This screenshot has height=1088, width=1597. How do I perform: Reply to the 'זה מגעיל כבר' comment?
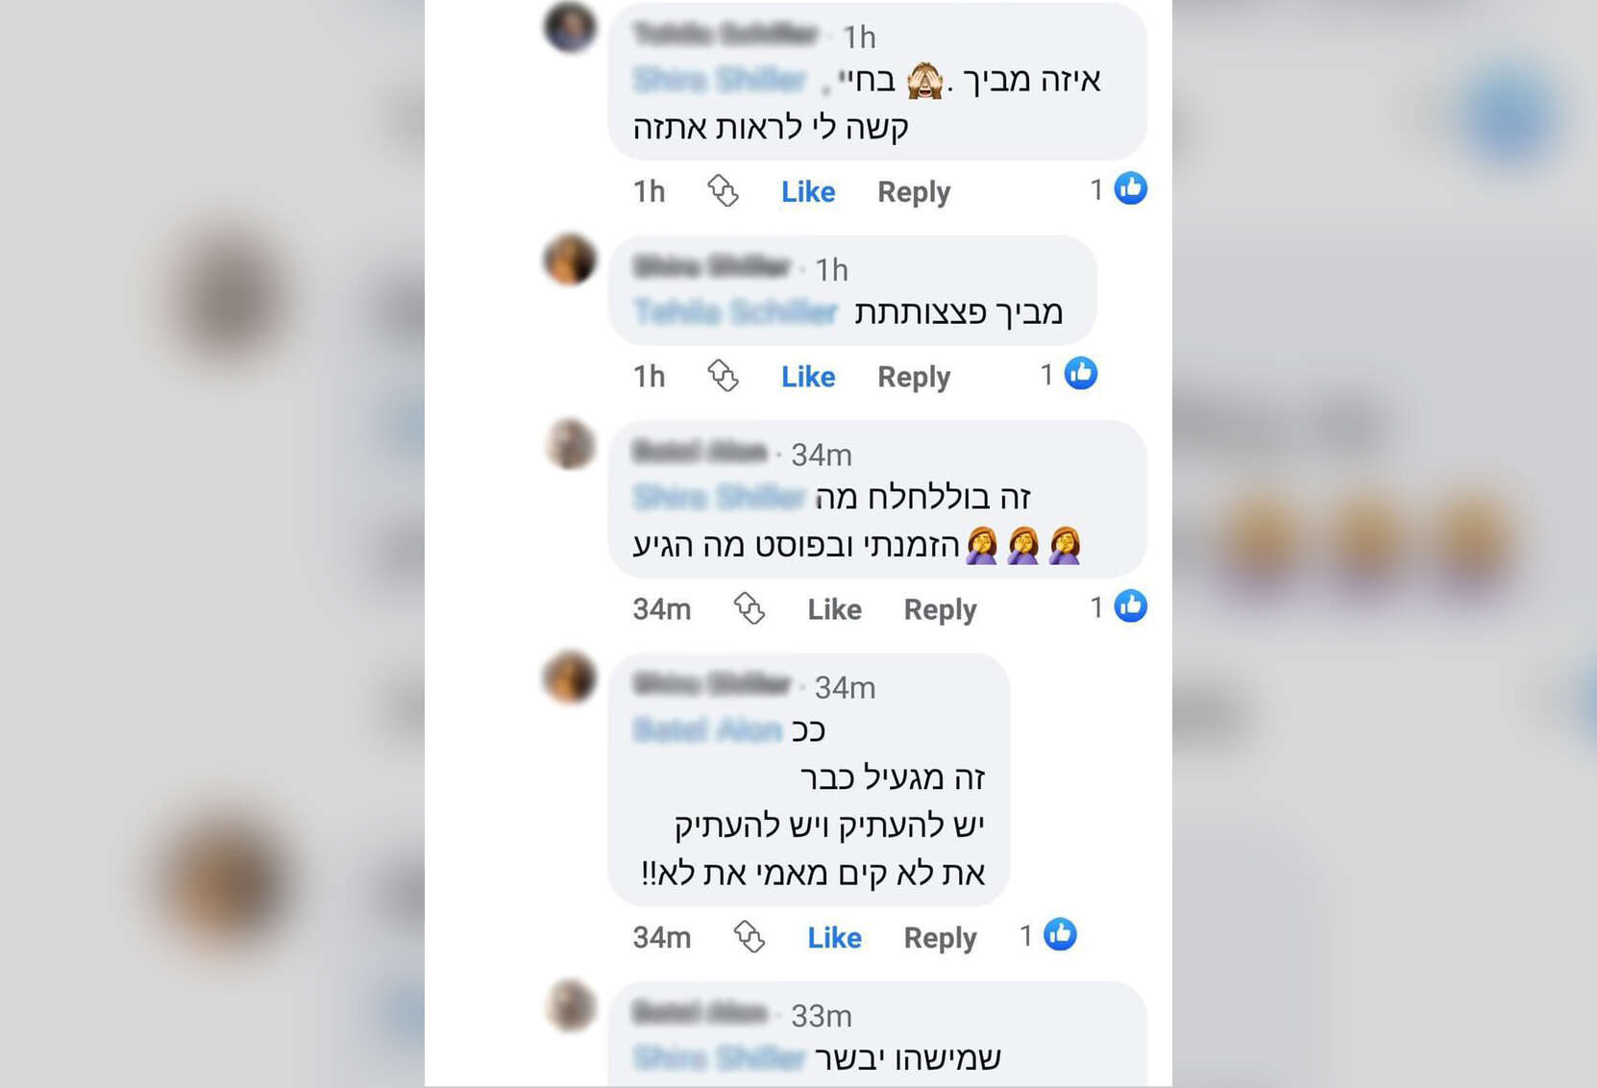(x=940, y=938)
